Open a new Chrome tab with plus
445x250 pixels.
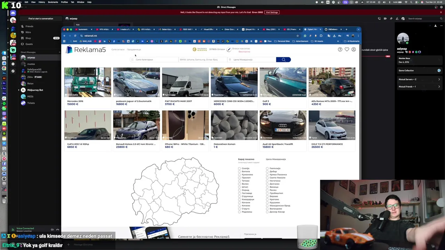[x=346, y=30]
